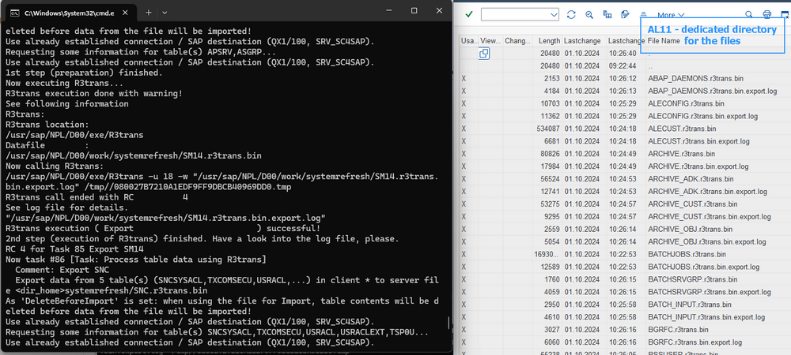This screenshot has width=791, height=355.
Task: Select file ARCHIVE.r3trans.bin.export.log
Action: pyautogui.click(x=698, y=166)
